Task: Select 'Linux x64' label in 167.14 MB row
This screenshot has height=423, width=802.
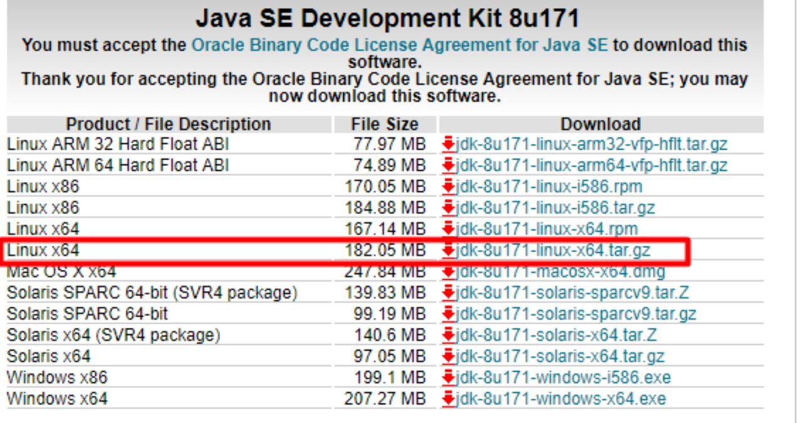Action: (43, 230)
